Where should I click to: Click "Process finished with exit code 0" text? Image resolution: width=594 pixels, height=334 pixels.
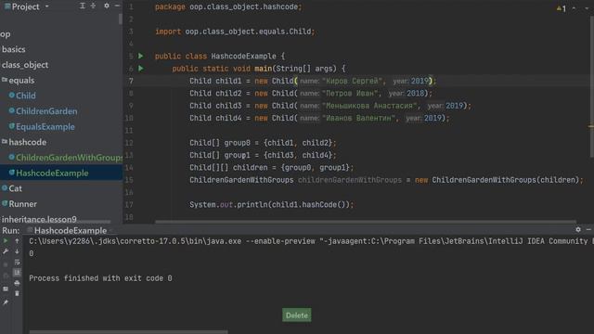[x=100, y=278]
